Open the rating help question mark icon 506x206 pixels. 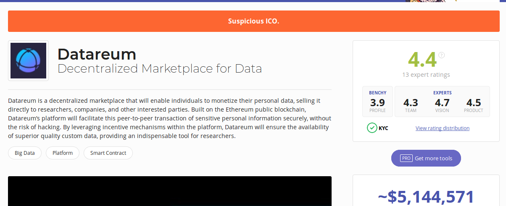[x=441, y=55]
